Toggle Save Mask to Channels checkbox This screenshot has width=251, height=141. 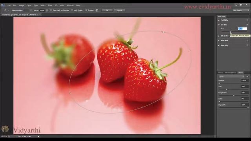pyautogui.click(x=51, y=10)
